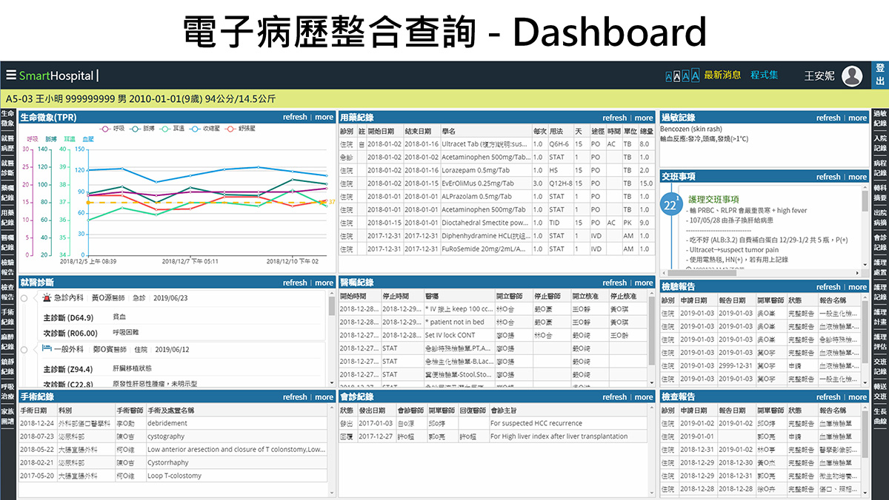Select the radio circle beside 急診內科 visit
The height and width of the screenshot is (500, 889).
24,298
